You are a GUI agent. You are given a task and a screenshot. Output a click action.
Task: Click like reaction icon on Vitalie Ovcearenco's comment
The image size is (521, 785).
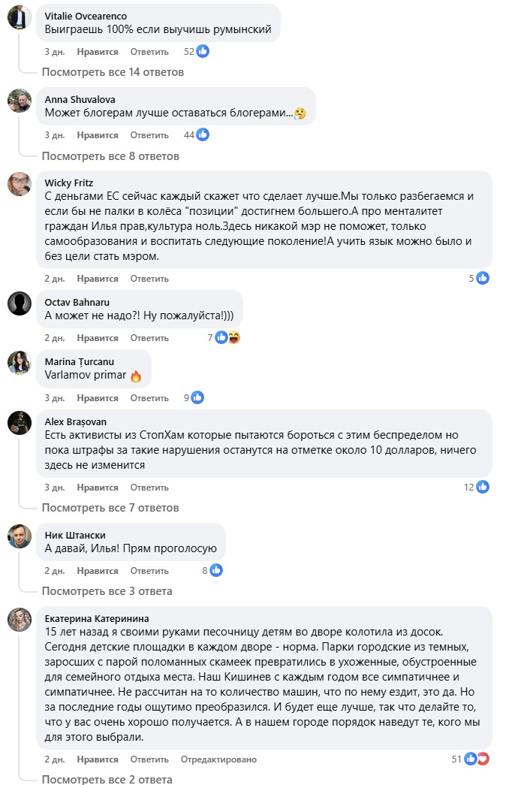203,52
